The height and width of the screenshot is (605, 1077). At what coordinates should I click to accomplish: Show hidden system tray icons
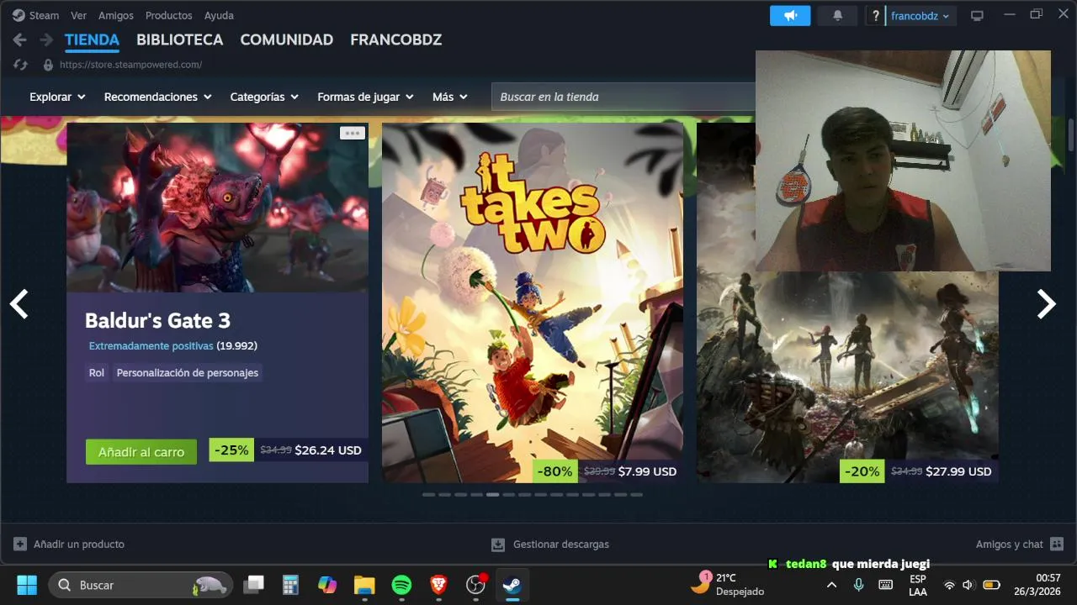tap(831, 585)
